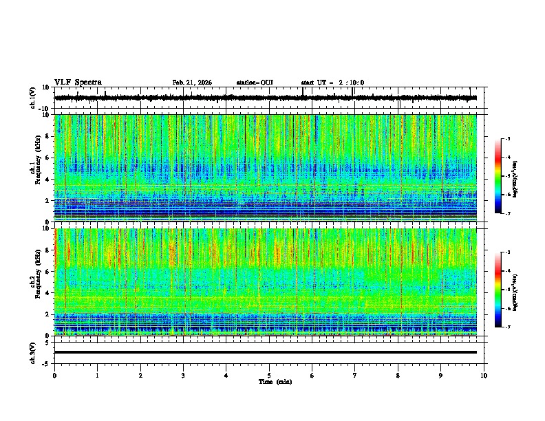
Task: Click the time axis tick label '10'
Action: pyautogui.click(x=484, y=376)
